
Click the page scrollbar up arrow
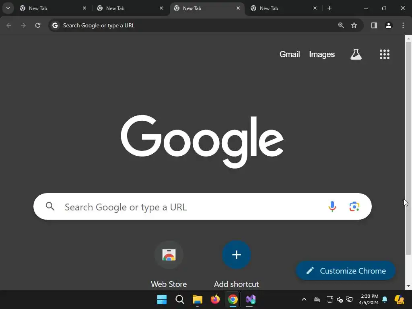(408, 39)
